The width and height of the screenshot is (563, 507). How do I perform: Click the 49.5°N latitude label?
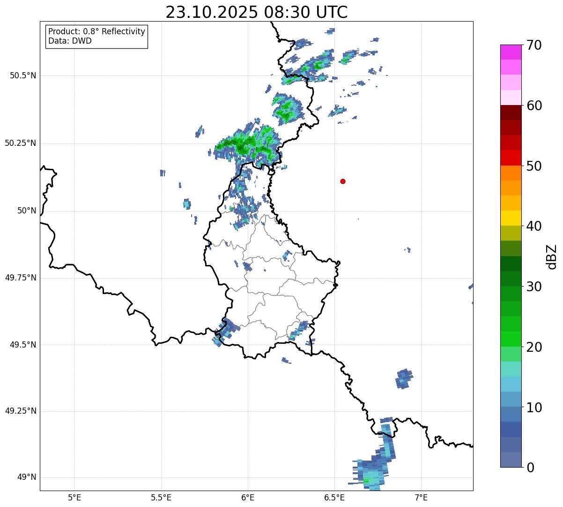click(23, 345)
